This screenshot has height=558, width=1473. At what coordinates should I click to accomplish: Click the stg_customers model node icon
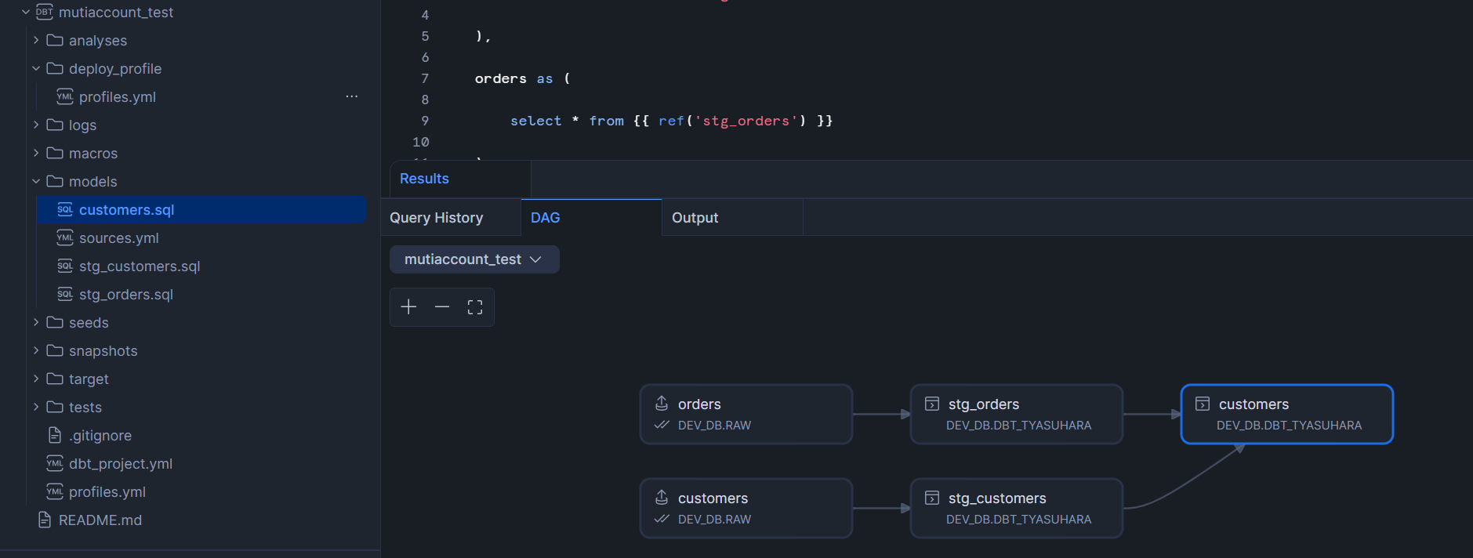click(x=932, y=498)
